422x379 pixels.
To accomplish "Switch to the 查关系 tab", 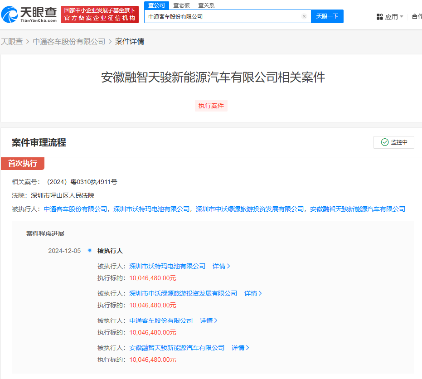I will pos(206,5).
